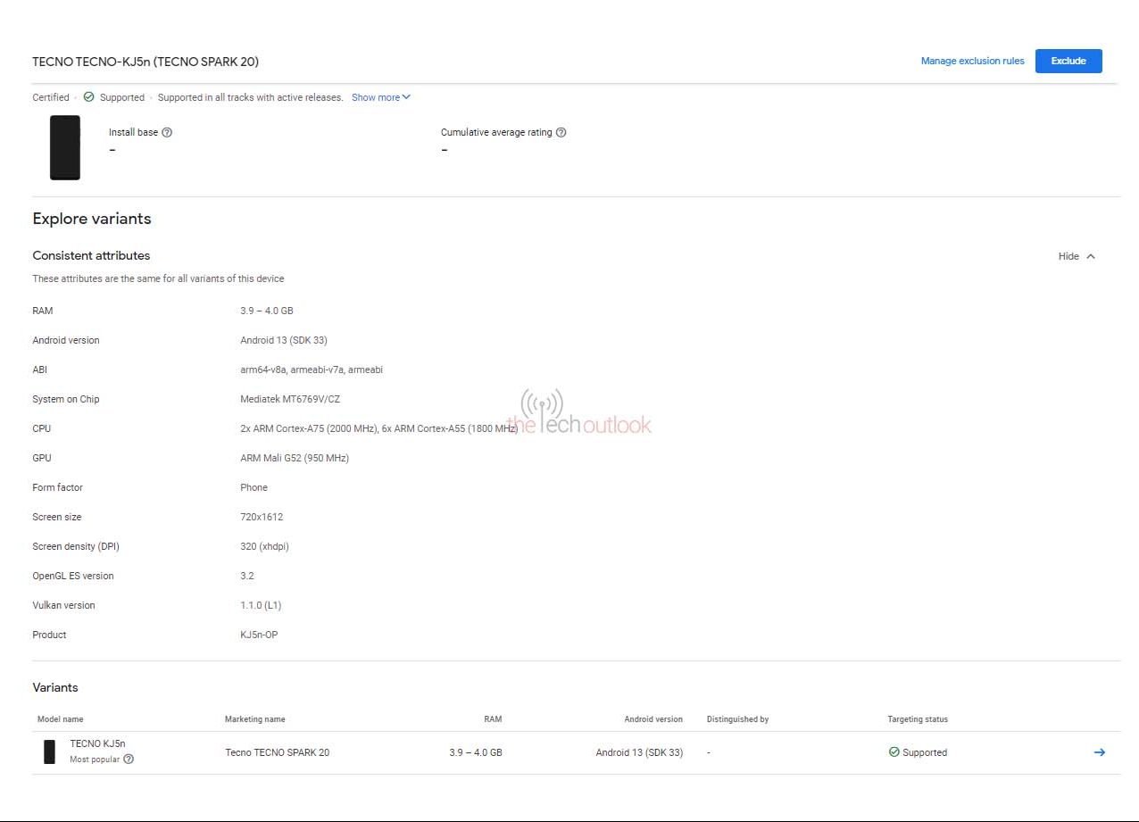Click the 3.2 OpenGL ES version value

[247, 576]
